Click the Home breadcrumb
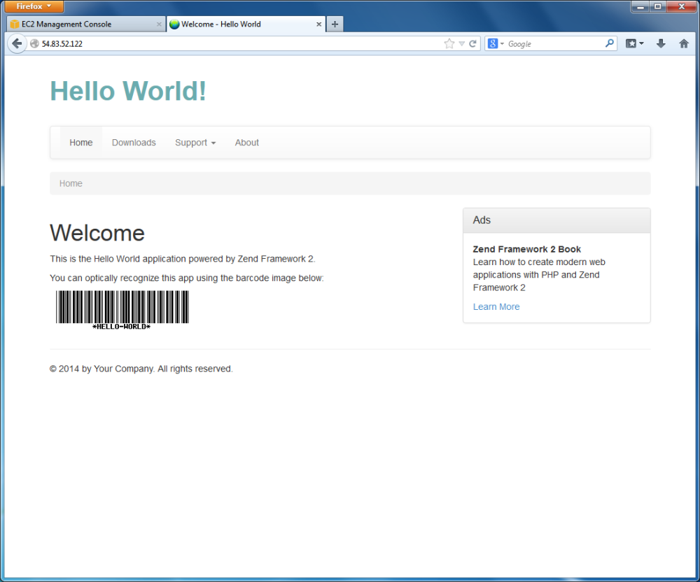The height and width of the screenshot is (582, 700). click(71, 183)
